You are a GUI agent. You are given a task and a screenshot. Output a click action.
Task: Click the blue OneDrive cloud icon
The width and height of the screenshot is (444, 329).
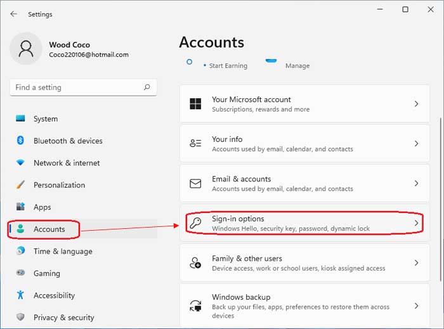tap(271, 61)
